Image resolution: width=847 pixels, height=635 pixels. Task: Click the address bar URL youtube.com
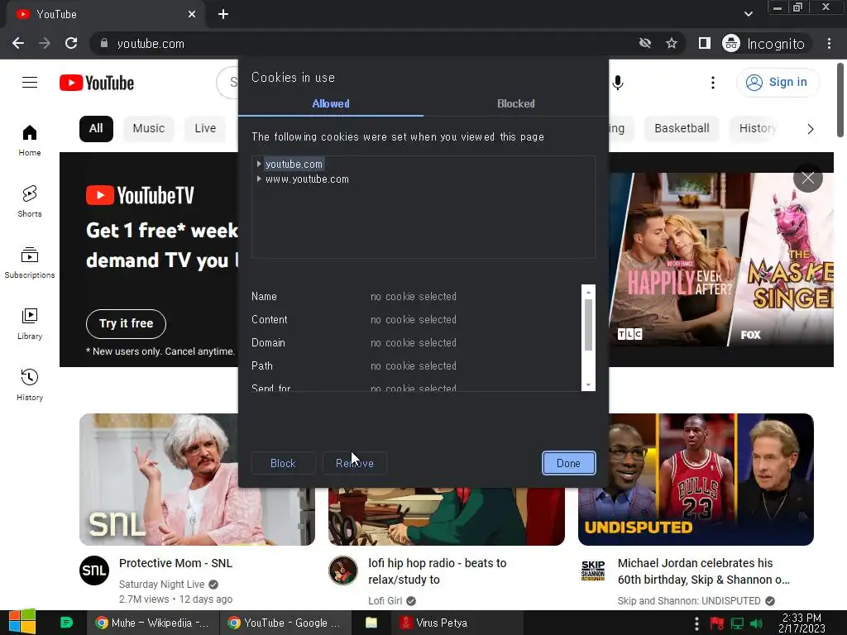tap(151, 44)
